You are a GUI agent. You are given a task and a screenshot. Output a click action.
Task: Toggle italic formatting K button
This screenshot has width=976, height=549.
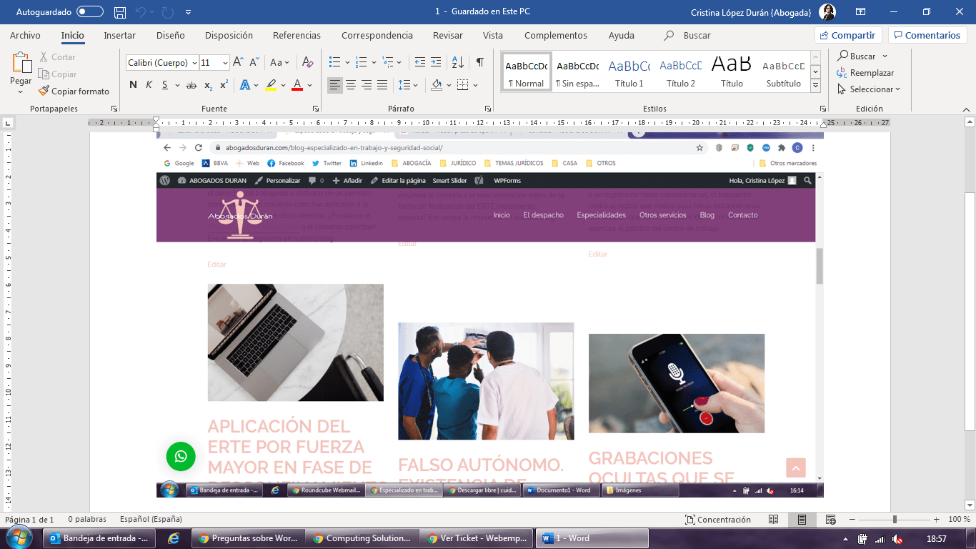pos(149,85)
